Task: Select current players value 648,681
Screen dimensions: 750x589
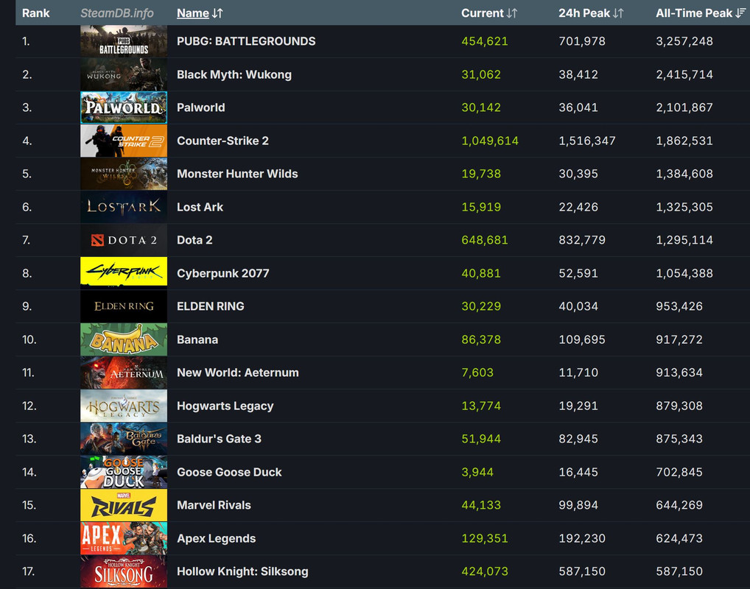Action: coord(485,240)
